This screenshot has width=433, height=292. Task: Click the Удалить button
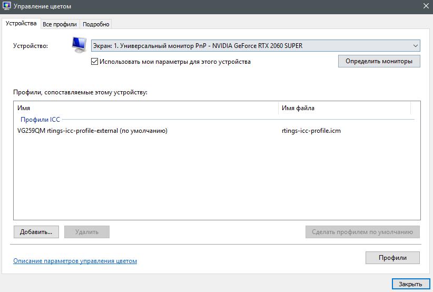click(86, 232)
